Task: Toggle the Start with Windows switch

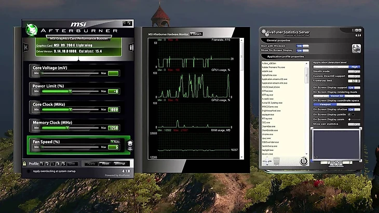Action: pos(302,46)
